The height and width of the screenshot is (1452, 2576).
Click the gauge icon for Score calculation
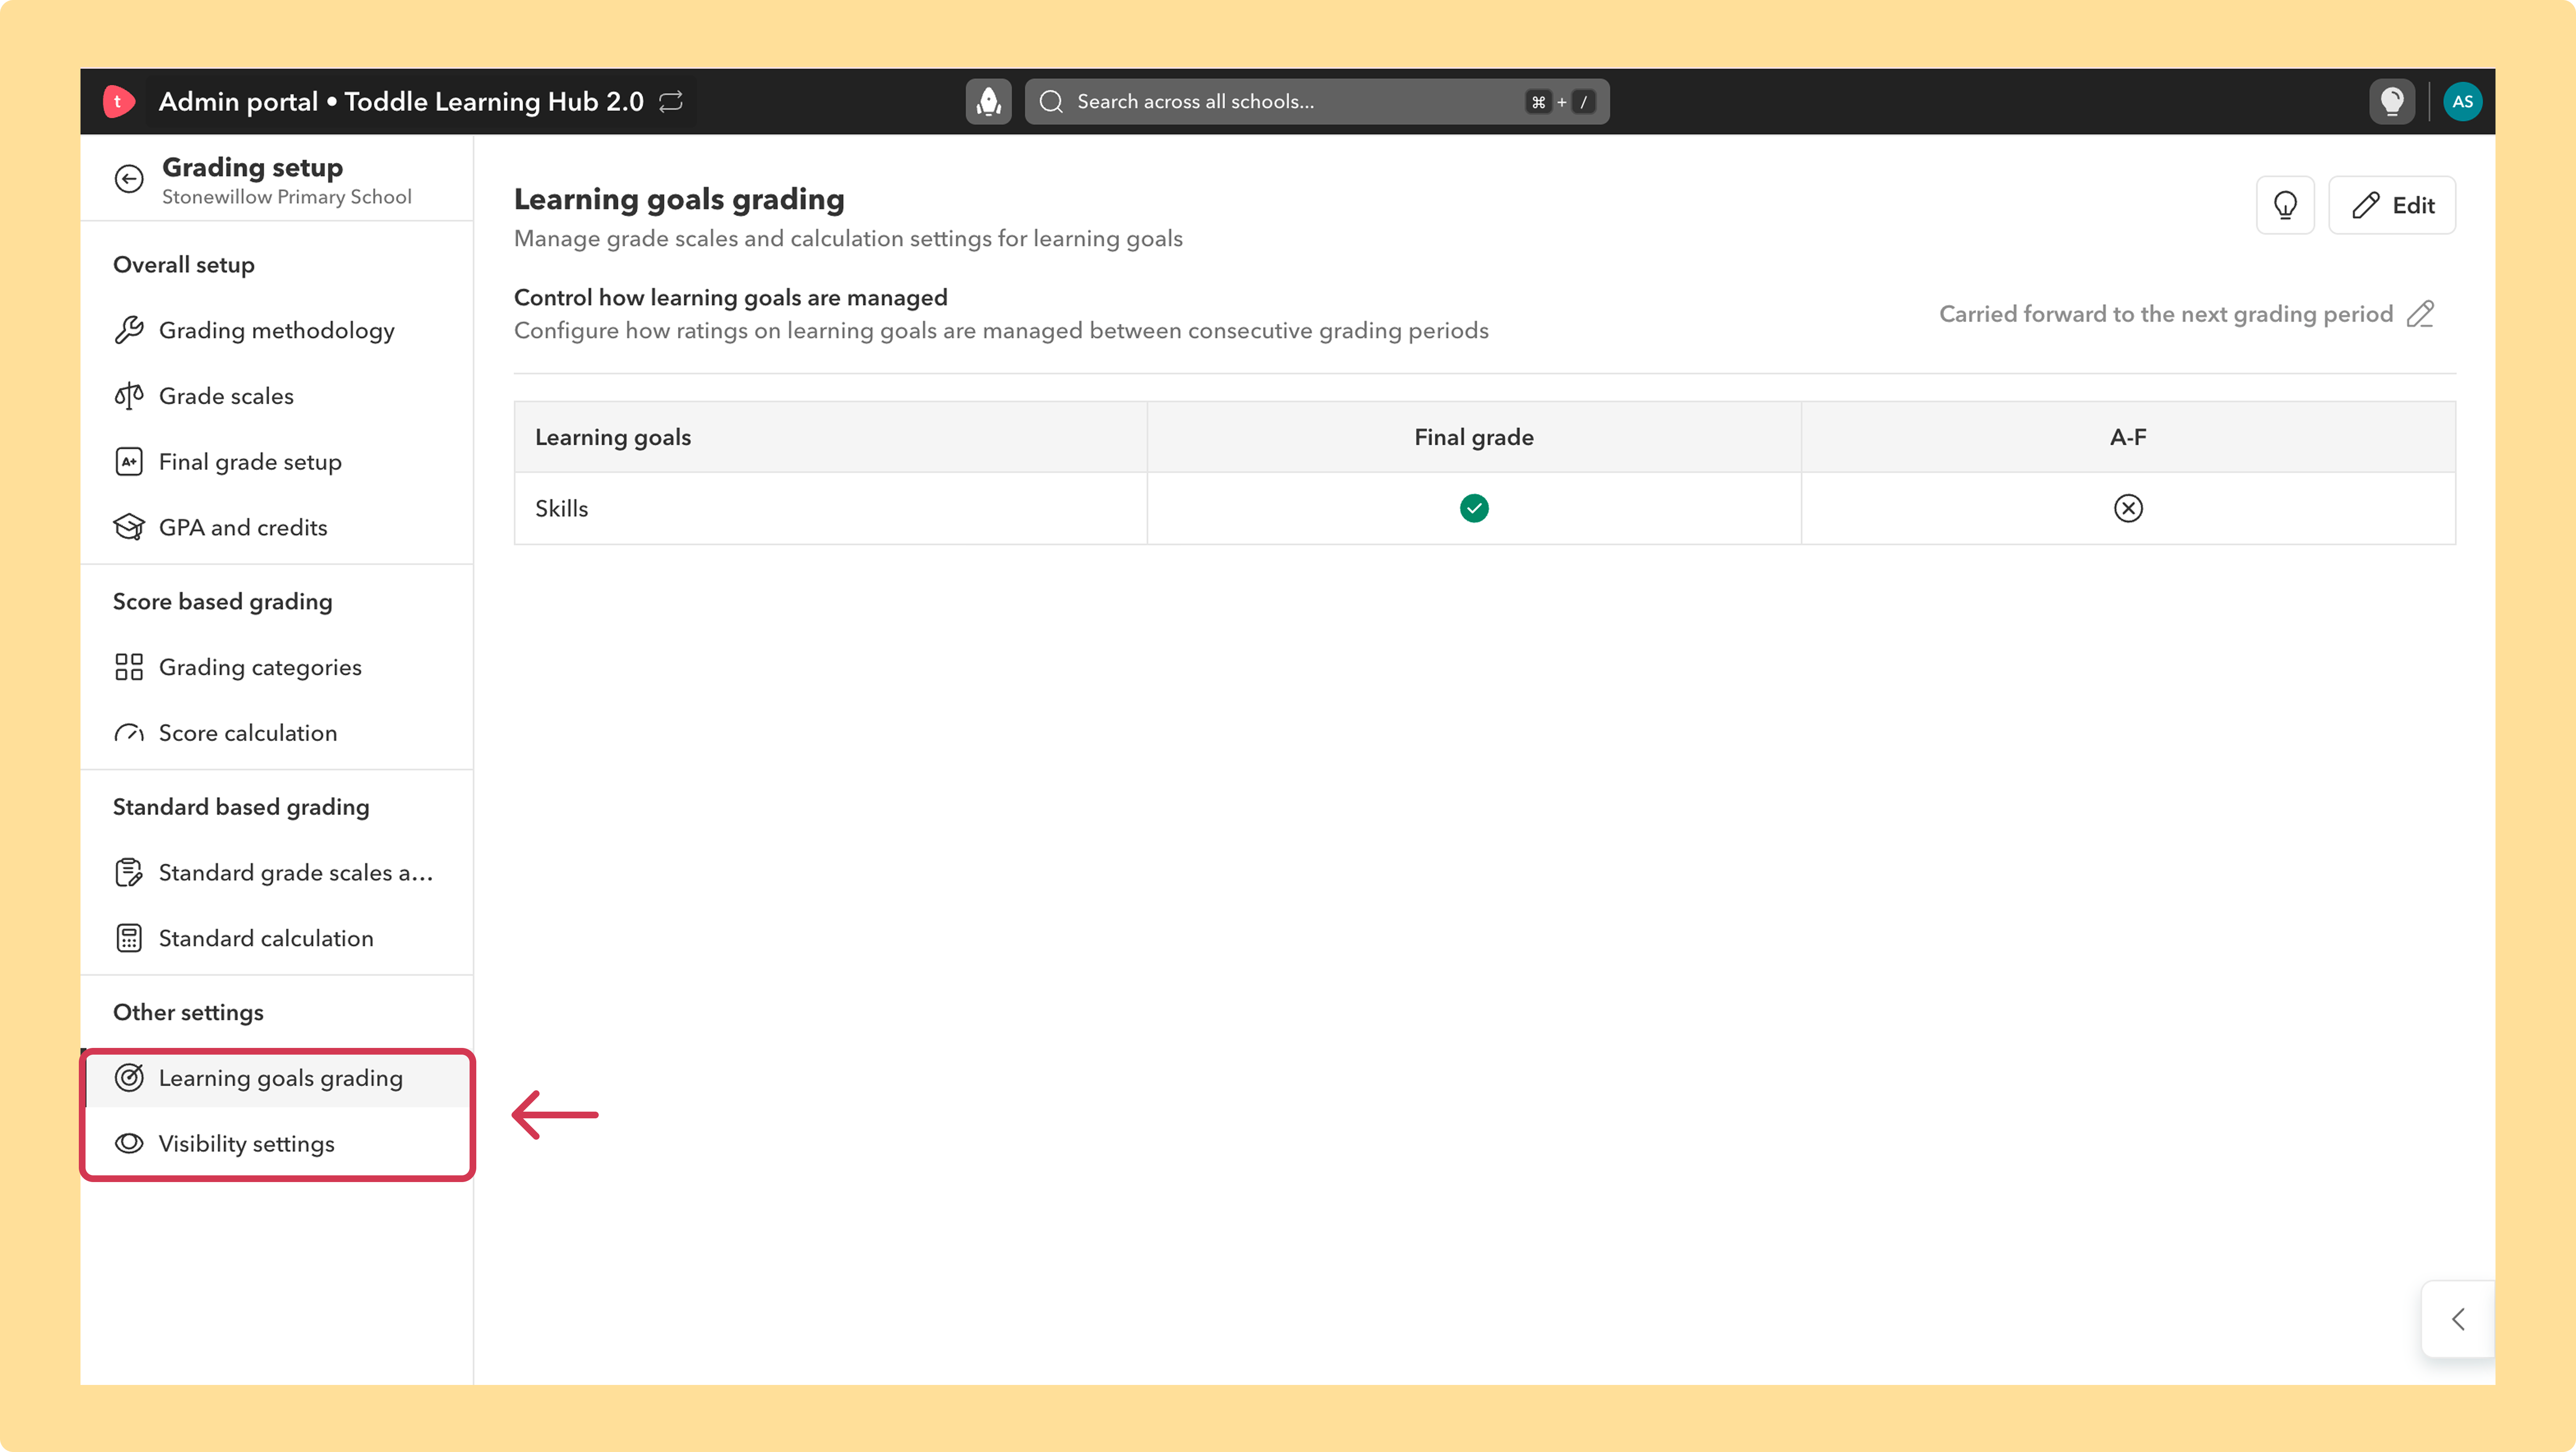click(x=129, y=733)
